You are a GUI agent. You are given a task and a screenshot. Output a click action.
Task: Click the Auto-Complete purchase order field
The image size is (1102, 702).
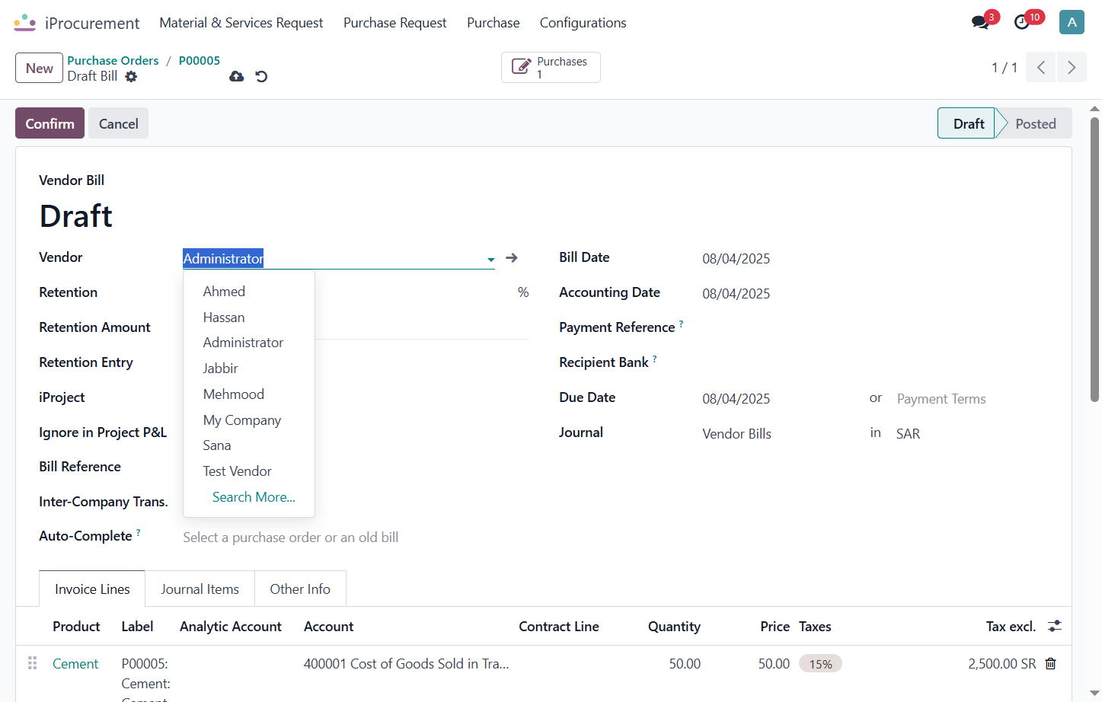point(355,538)
